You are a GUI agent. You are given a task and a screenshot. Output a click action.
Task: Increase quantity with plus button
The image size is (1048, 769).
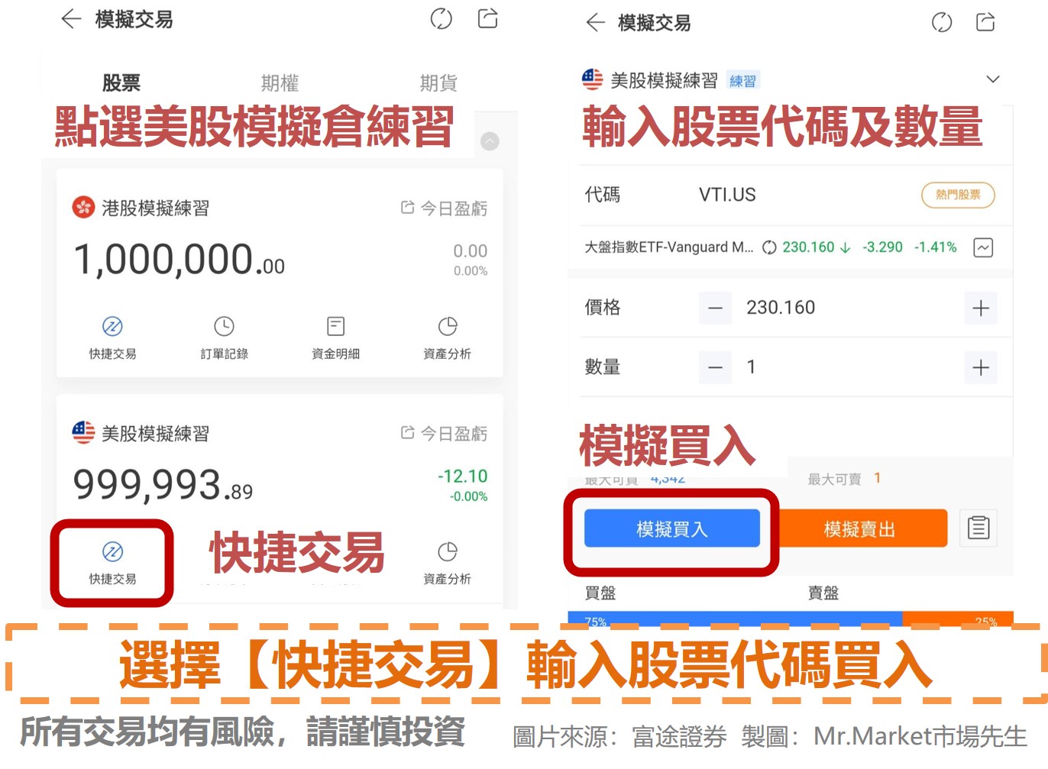pyautogui.click(x=981, y=367)
